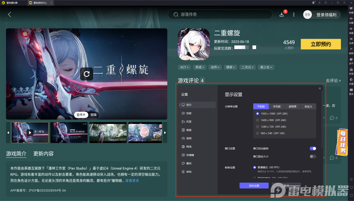Play the first trailer video thumbnail
The width and height of the screenshot is (354, 201).
(x=30, y=132)
